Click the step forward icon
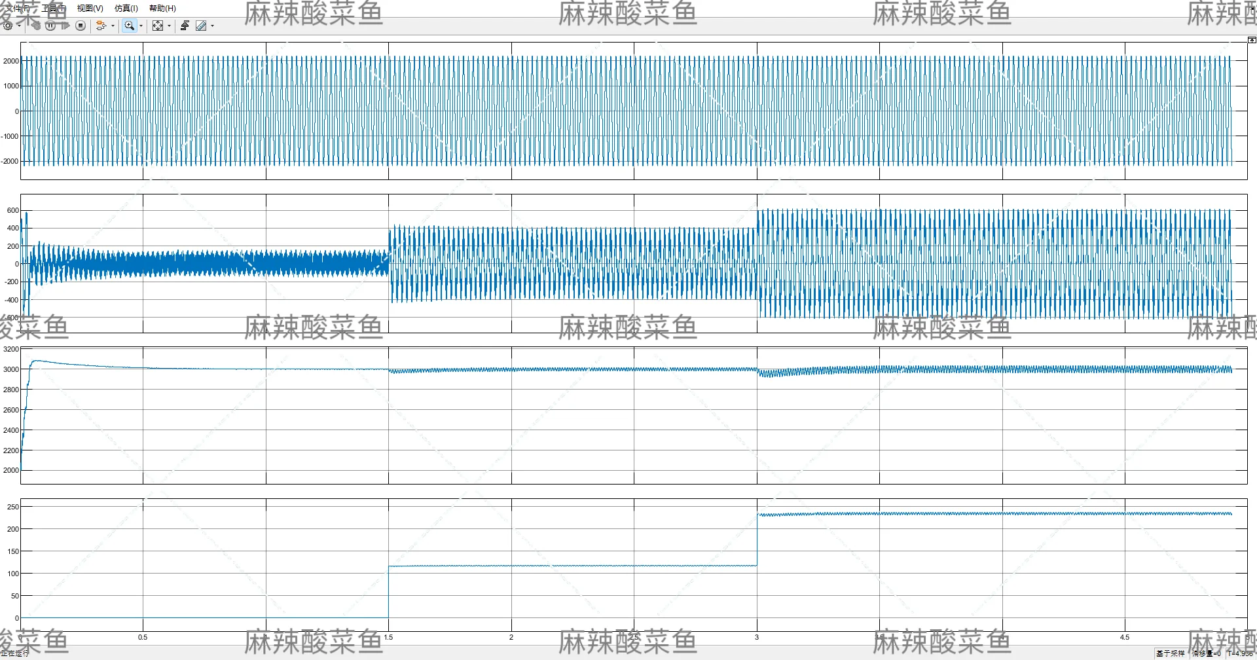1257x660 pixels. [x=64, y=26]
